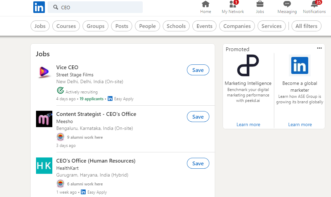Focus the CEO search field
Viewport: 331px width, 197px height.
coord(95,7)
